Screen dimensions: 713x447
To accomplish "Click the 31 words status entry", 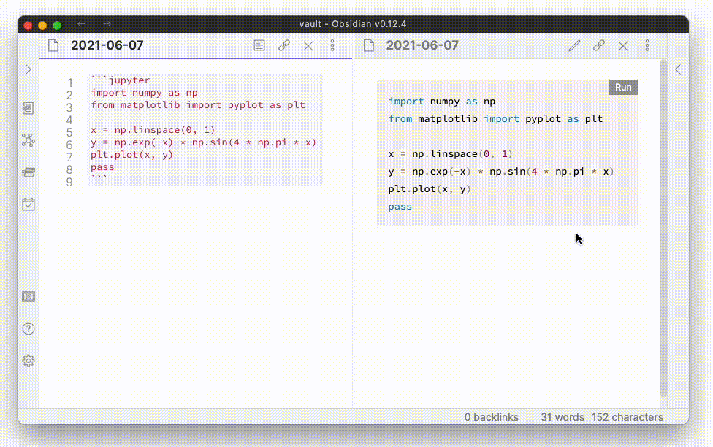I will 563,417.
